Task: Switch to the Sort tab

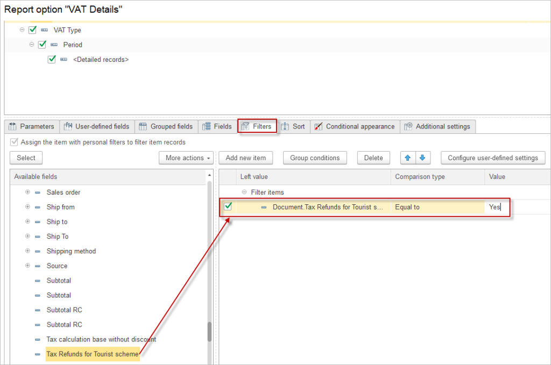Action: (x=293, y=127)
